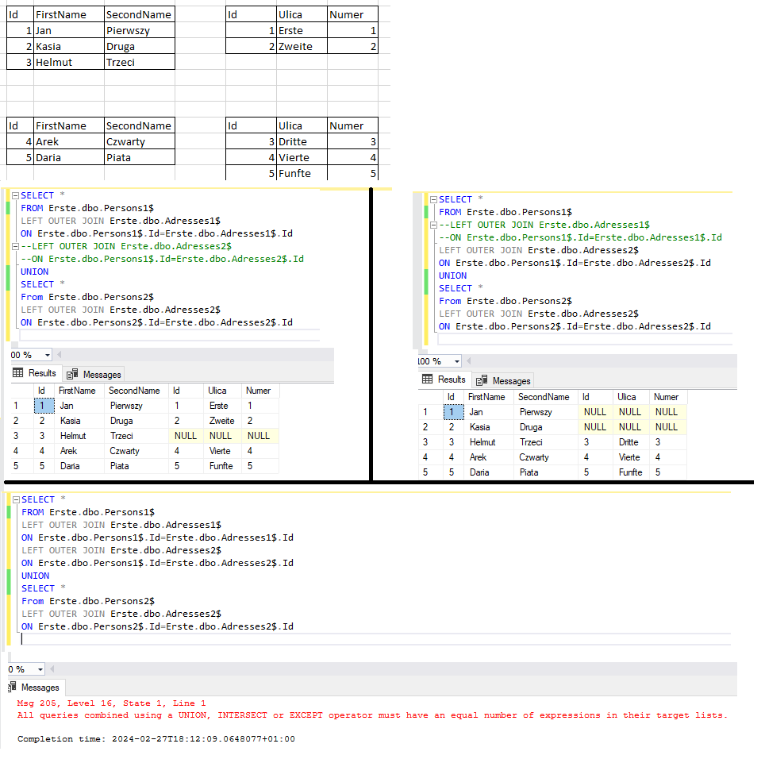Click scroll-left arrow beside right pane 100 % zoom
The image size is (765, 759).
click(x=468, y=361)
